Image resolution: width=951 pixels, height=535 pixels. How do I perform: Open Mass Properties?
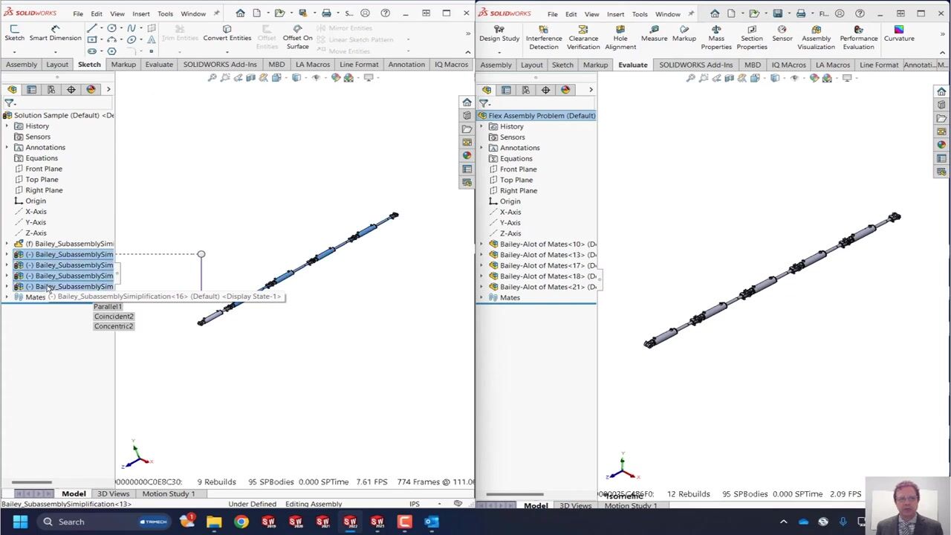tap(716, 38)
